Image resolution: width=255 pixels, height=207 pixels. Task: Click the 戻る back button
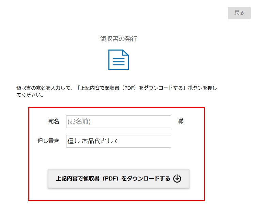click(239, 13)
